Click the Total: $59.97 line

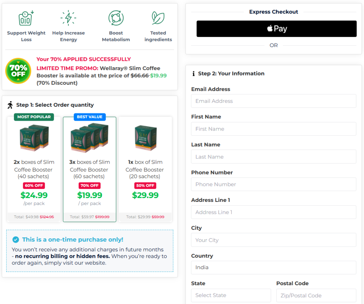pyautogui.click(x=90, y=217)
